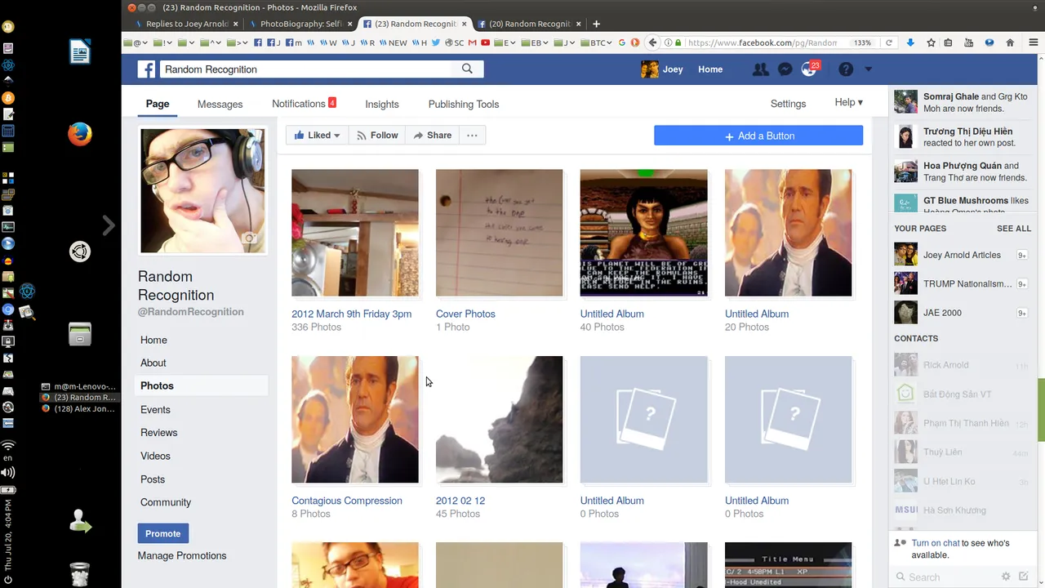The height and width of the screenshot is (588, 1045).
Task: Open the Messages tab
Action: [x=220, y=104]
